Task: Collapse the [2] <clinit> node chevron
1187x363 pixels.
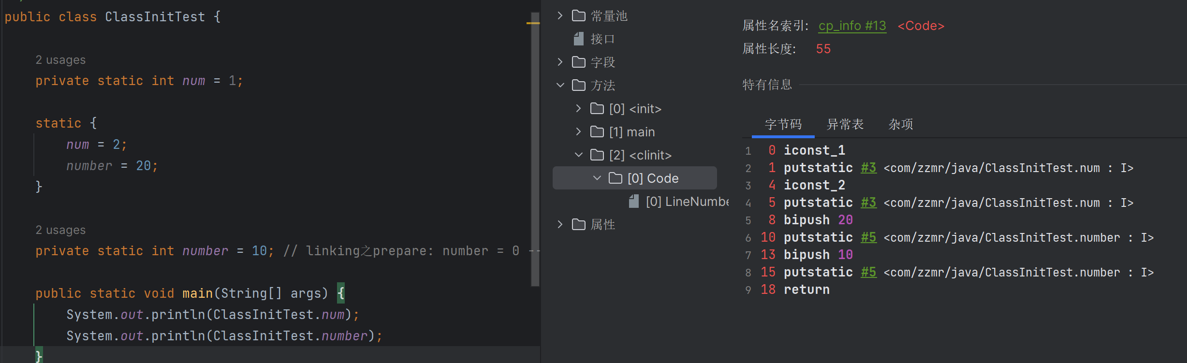Action: (578, 155)
